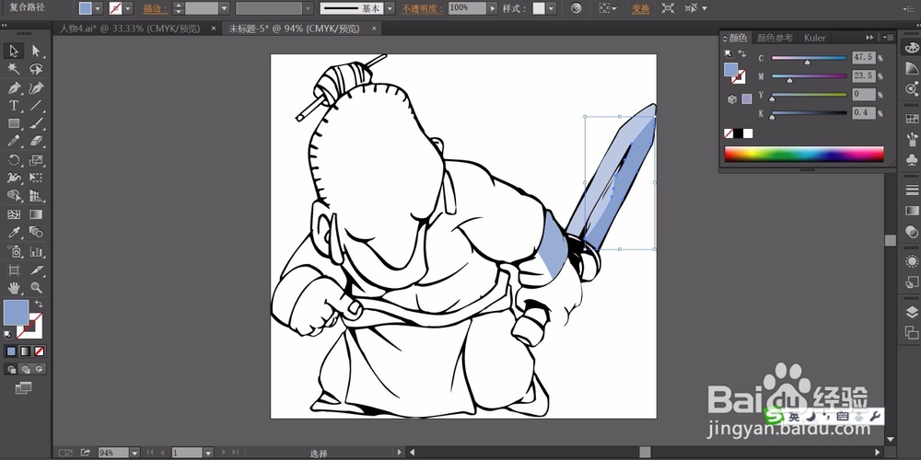This screenshot has width=921, height=460.
Task: Select the Zoom tool
Action: coord(37,287)
